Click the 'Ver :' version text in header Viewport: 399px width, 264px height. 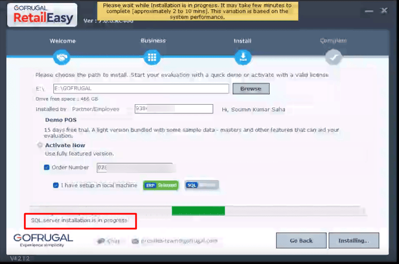tap(108, 21)
